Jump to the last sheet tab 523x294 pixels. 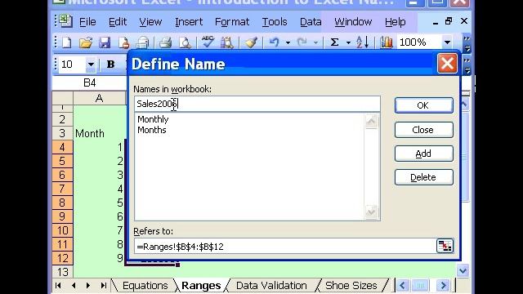[104, 286]
